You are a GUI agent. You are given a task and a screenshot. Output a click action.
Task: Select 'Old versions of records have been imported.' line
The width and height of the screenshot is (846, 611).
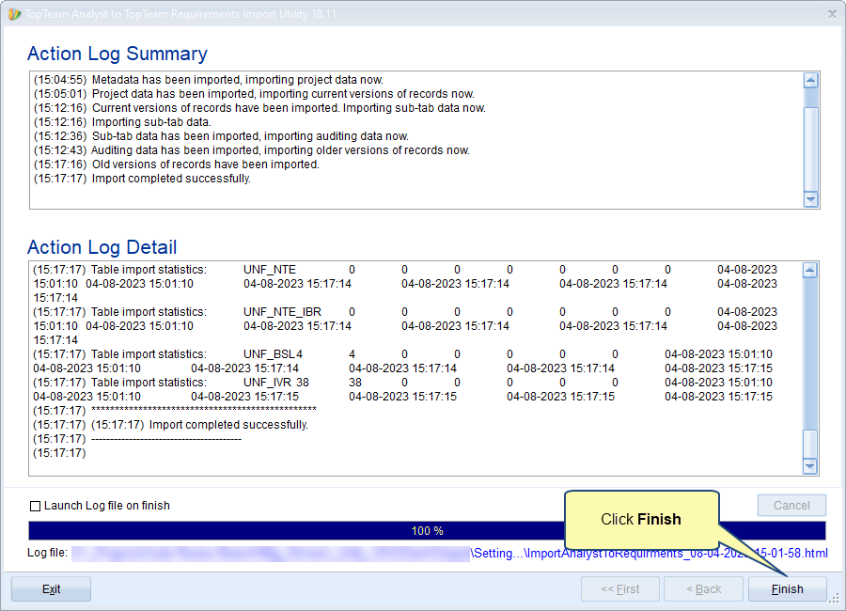click(x=177, y=164)
